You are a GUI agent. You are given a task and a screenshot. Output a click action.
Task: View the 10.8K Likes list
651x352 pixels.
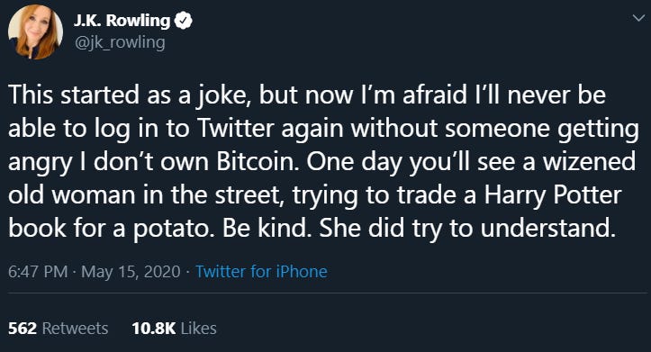[x=175, y=329]
